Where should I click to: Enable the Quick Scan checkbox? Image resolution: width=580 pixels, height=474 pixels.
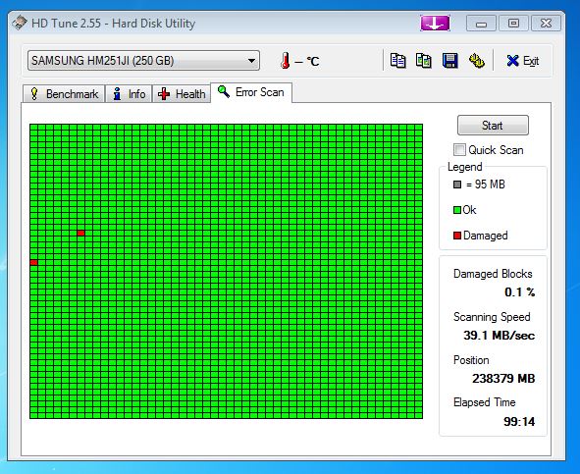[x=459, y=150]
